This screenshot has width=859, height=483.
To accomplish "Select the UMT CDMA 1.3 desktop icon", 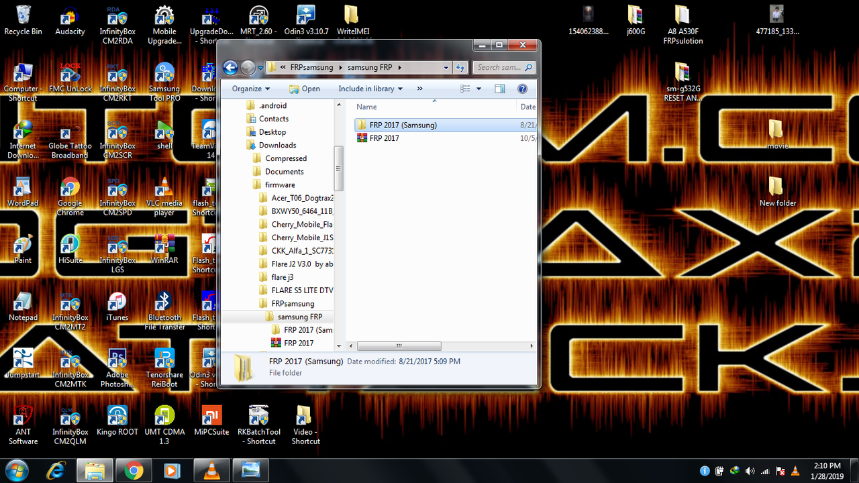I will pyautogui.click(x=164, y=425).
